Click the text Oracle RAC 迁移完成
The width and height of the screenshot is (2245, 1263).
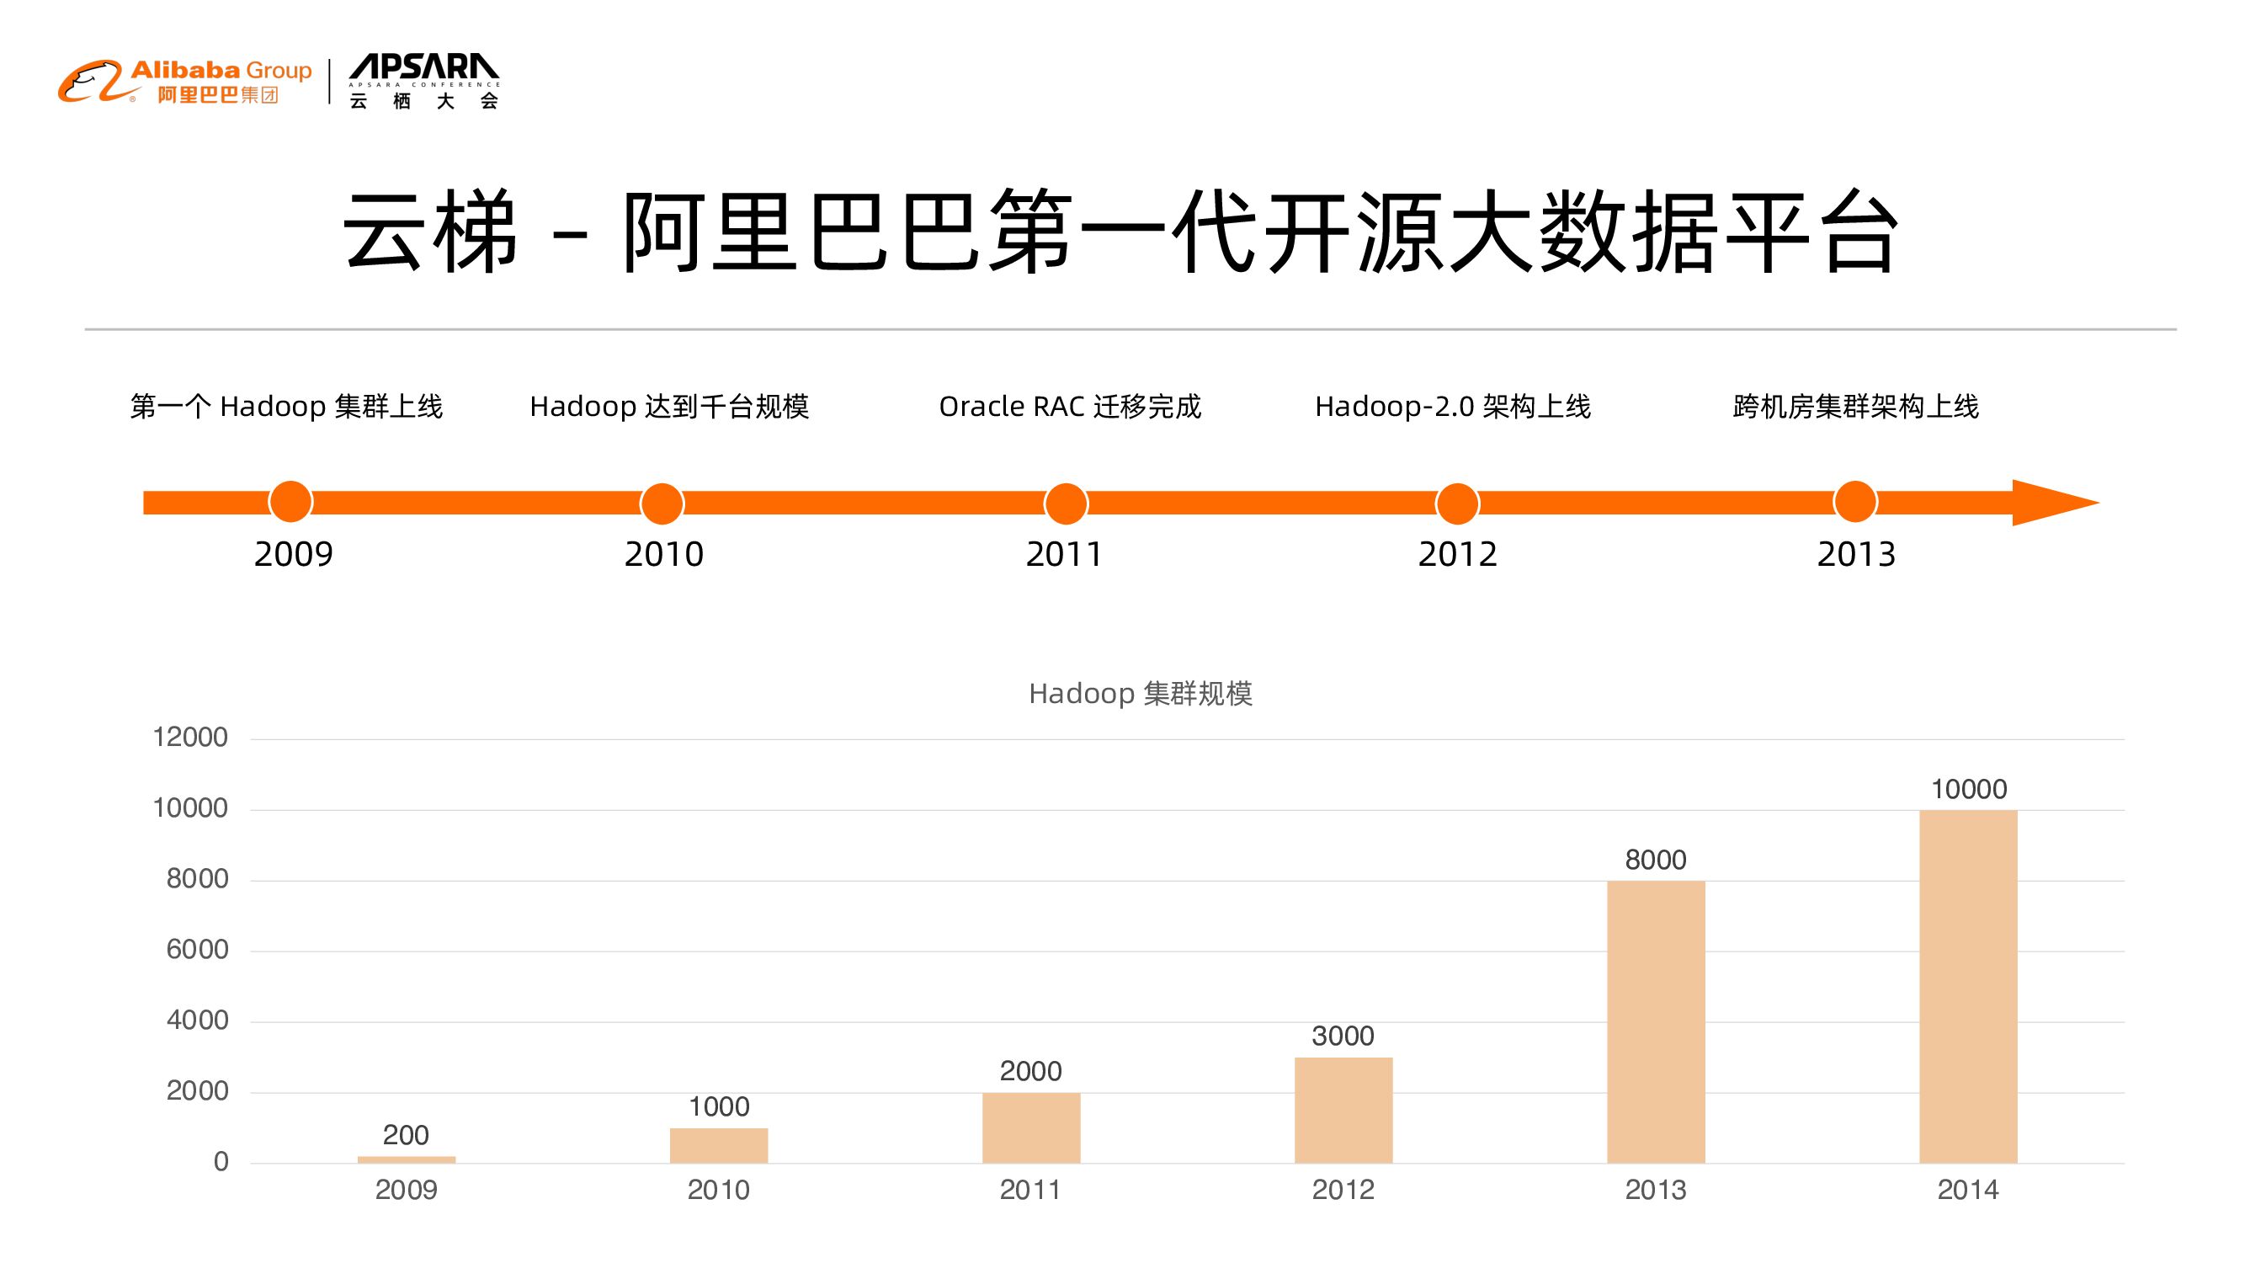(1069, 406)
